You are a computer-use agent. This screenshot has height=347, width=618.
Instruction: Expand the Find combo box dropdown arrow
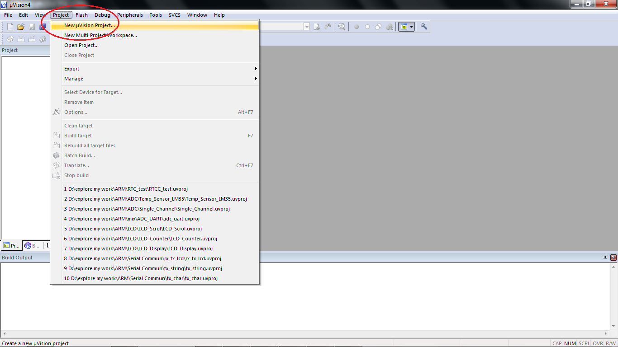(x=307, y=27)
